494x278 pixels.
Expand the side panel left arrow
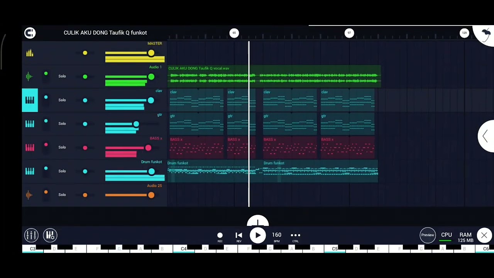[486, 136]
